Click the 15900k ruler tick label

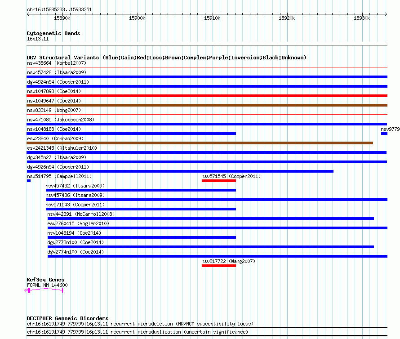tap(137, 18)
